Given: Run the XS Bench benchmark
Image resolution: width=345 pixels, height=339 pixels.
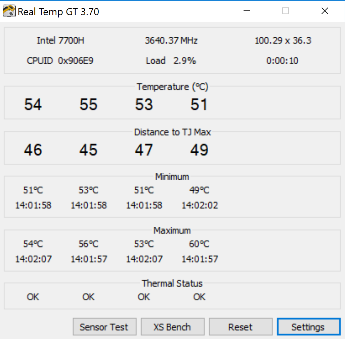Looking at the screenshot, I should click(x=172, y=327).
